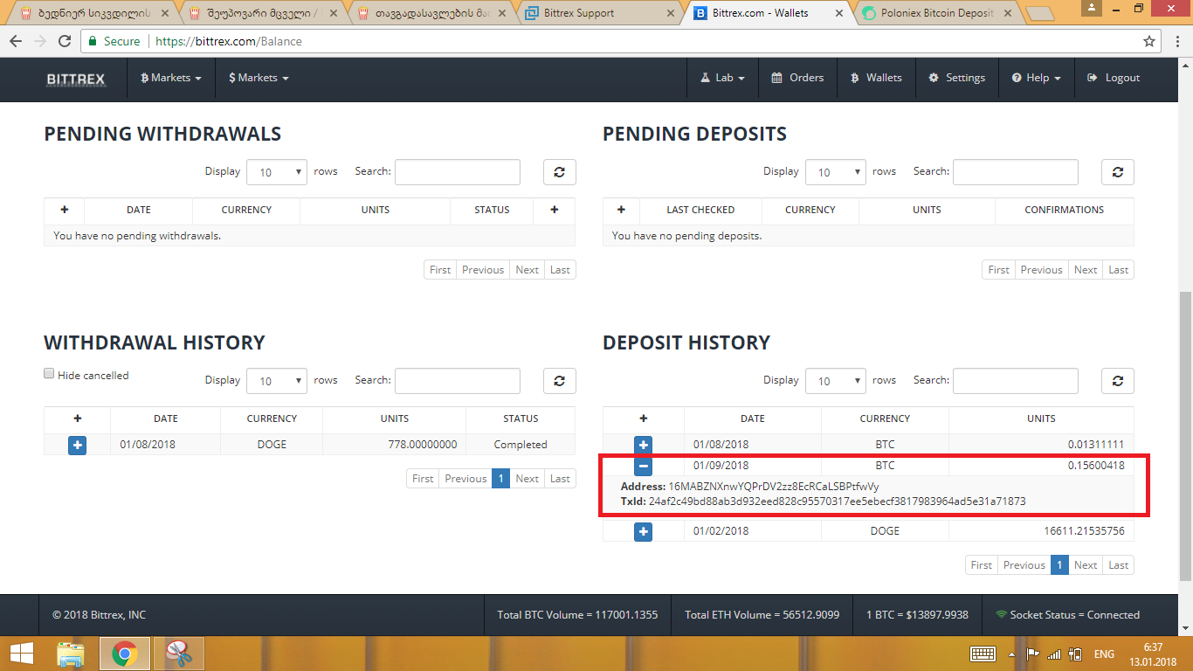Viewport: 1193px width, 671px height.
Task: Click the Withdrawal History search field
Action: (458, 381)
